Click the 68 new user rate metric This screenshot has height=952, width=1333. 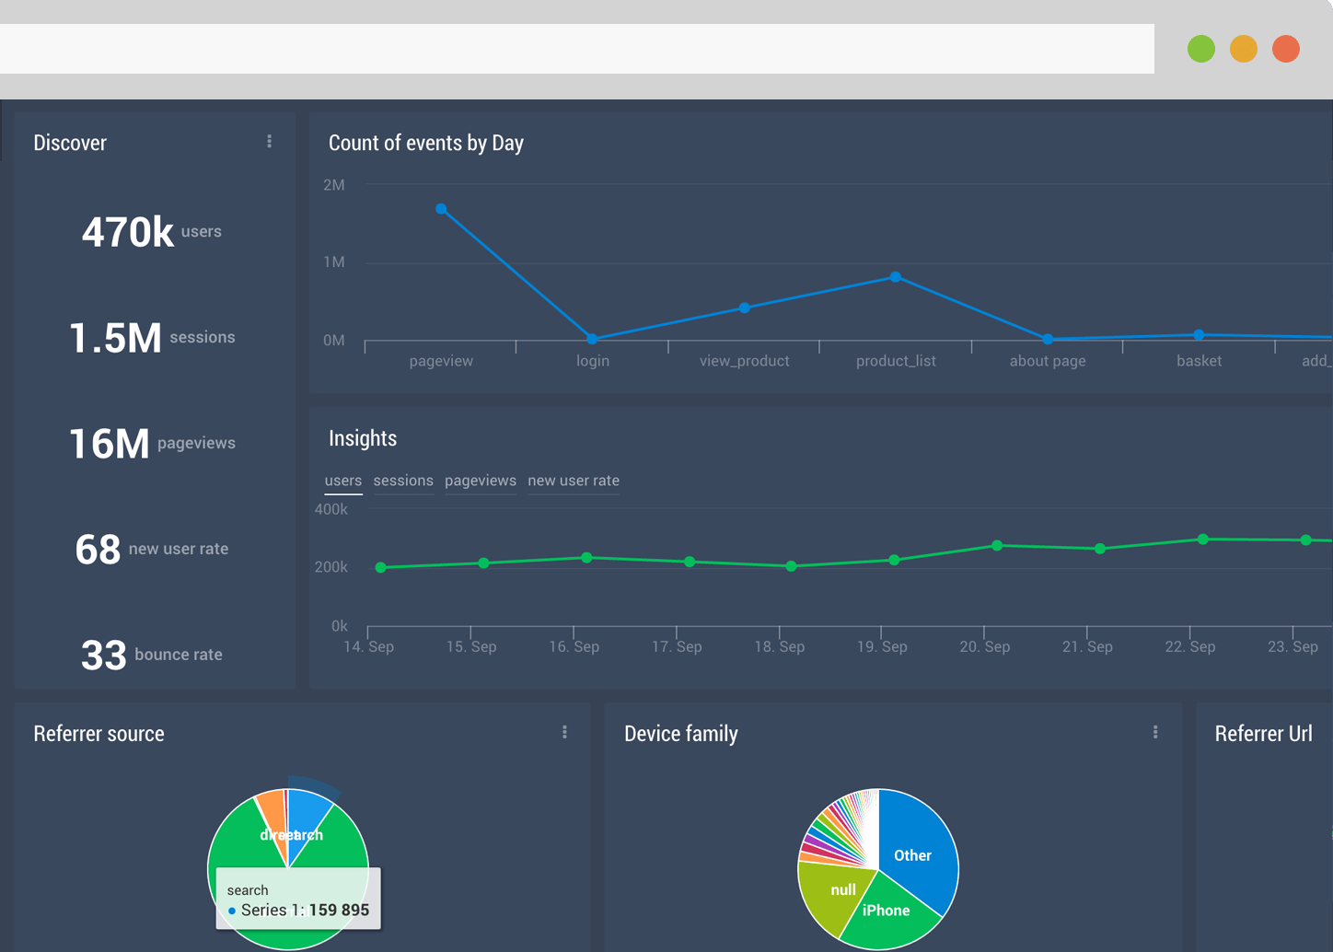coord(152,550)
